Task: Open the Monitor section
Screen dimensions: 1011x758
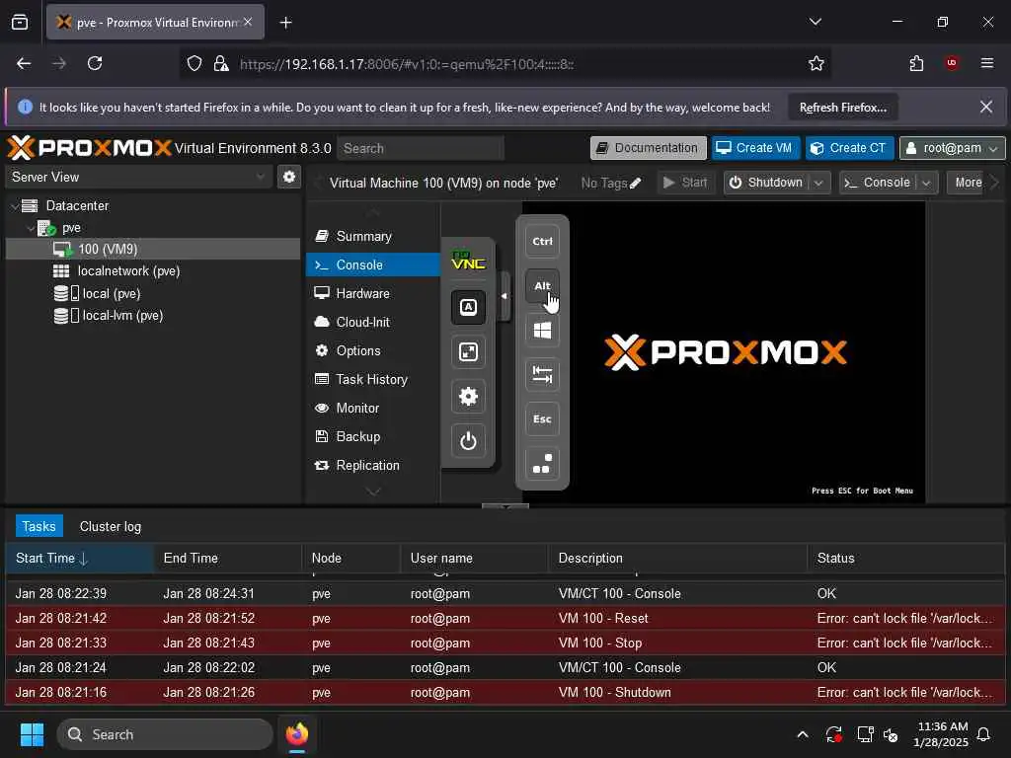Action: pyautogui.click(x=372, y=408)
